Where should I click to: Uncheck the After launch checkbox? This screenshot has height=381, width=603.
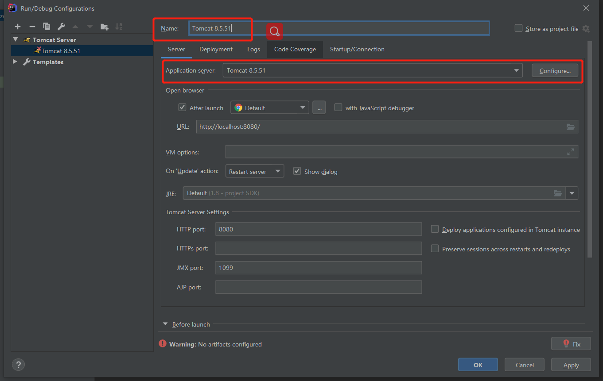182,108
